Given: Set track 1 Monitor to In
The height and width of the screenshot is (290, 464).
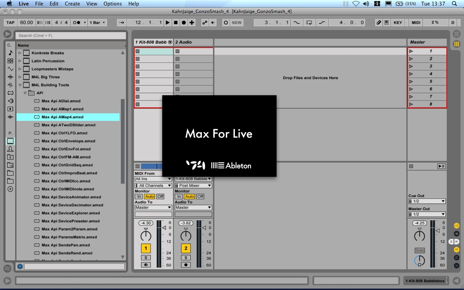Looking at the screenshot, I should click(139, 196).
